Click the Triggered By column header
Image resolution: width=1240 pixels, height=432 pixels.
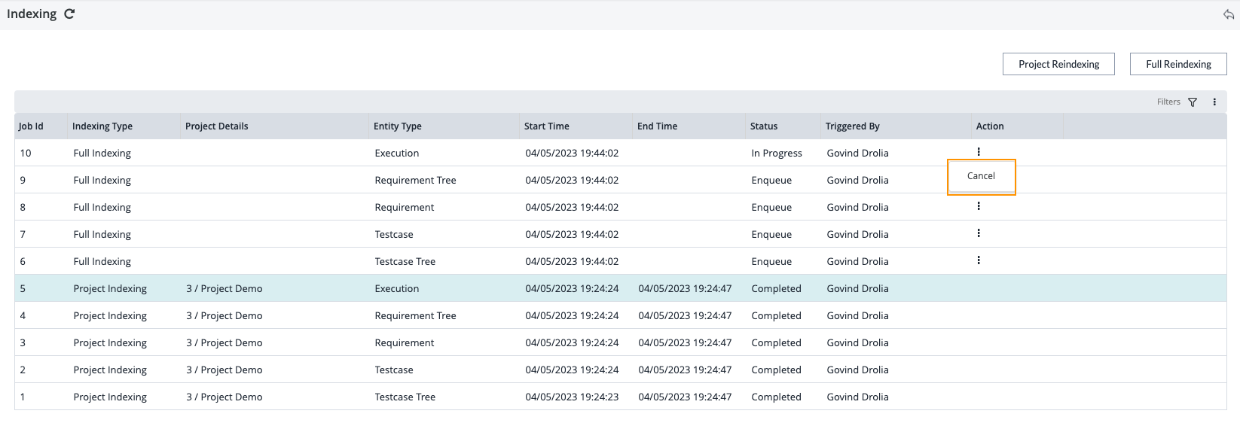pos(853,126)
